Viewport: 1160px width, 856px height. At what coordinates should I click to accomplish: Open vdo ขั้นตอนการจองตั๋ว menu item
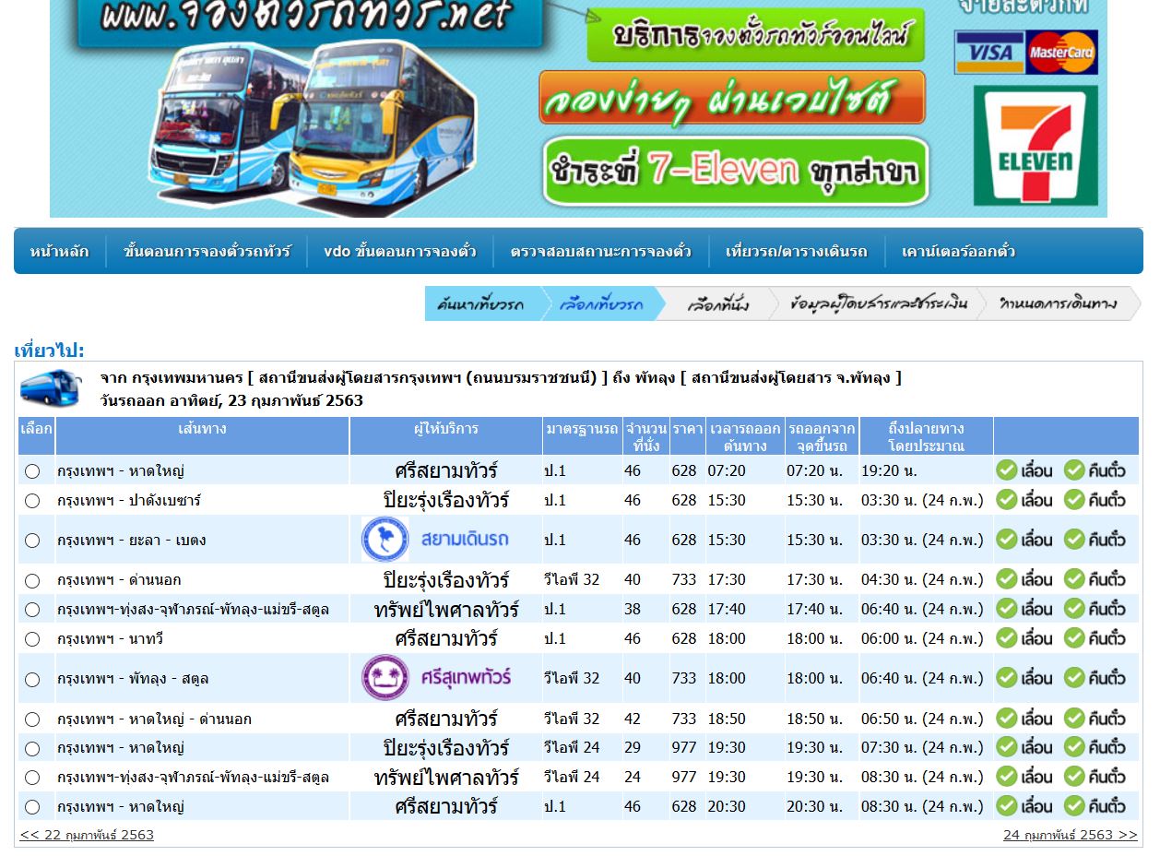(x=400, y=251)
